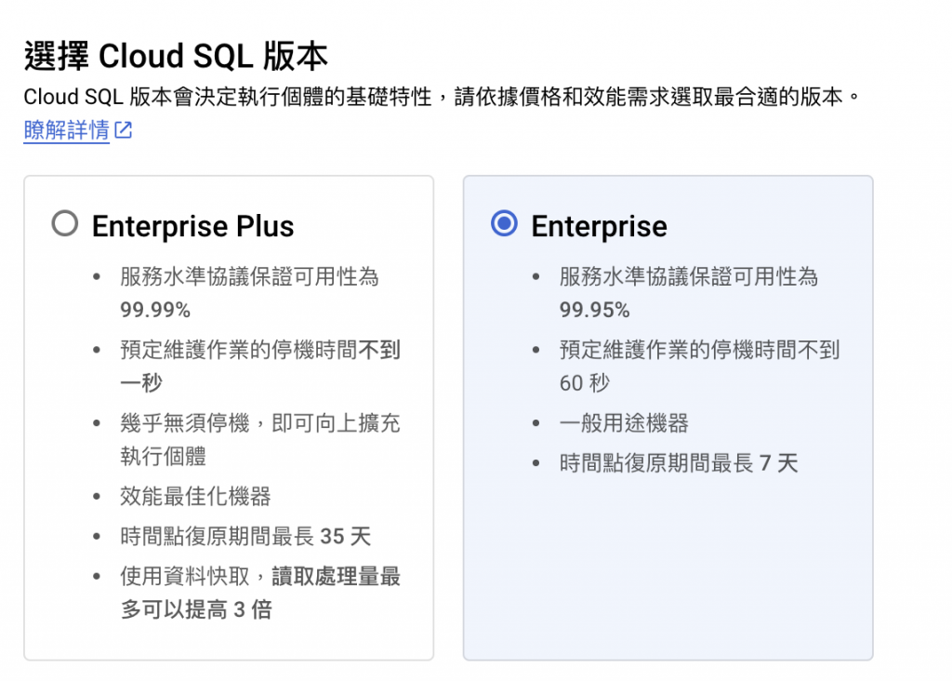Select the Enterprise Plus radio button
952x681 pixels.
(x=64, y=225)
